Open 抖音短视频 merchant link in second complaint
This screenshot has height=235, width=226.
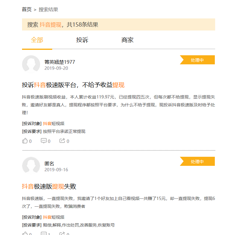tap(53, 217)
